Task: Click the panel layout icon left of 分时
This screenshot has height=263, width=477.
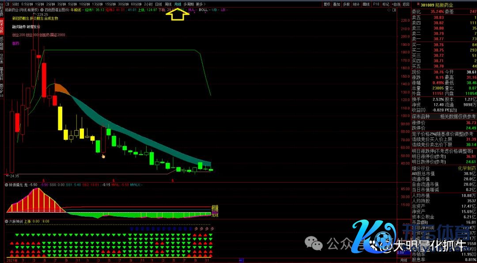Action: (8, 4)
